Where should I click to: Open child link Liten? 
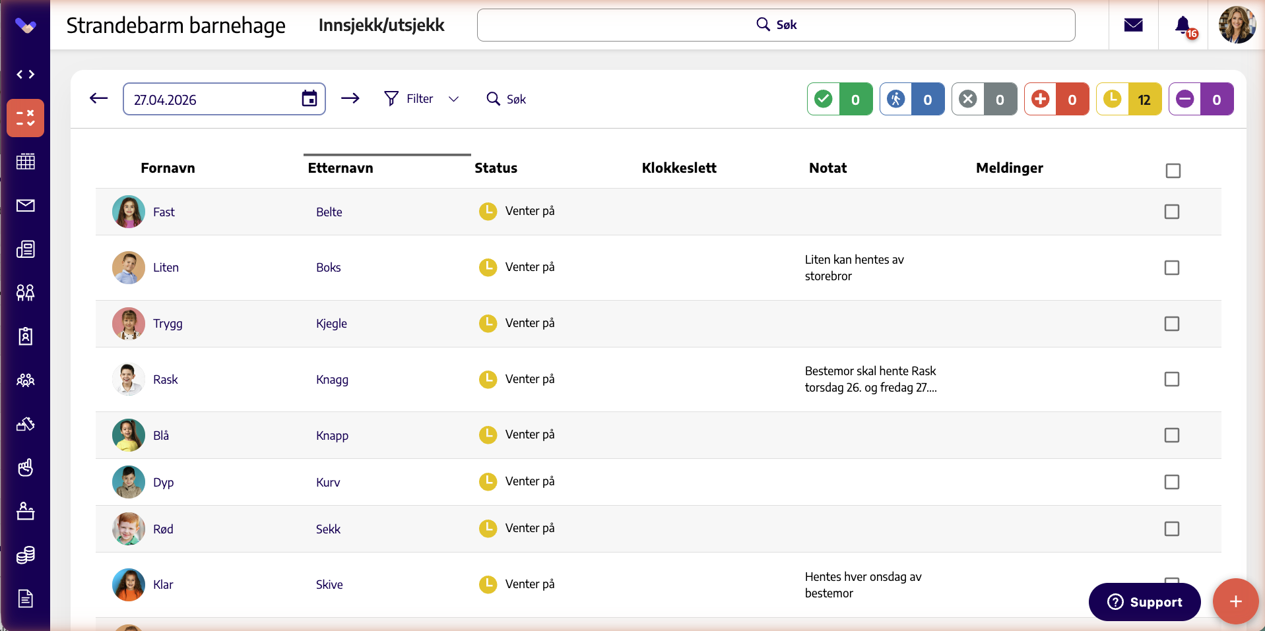pos(166,268)
